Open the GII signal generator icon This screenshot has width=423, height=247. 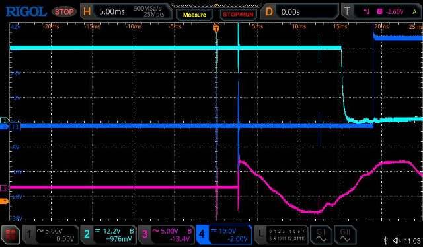coord(345,234)
